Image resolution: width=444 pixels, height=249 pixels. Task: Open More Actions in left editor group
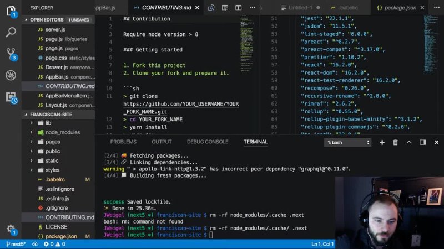253,8
